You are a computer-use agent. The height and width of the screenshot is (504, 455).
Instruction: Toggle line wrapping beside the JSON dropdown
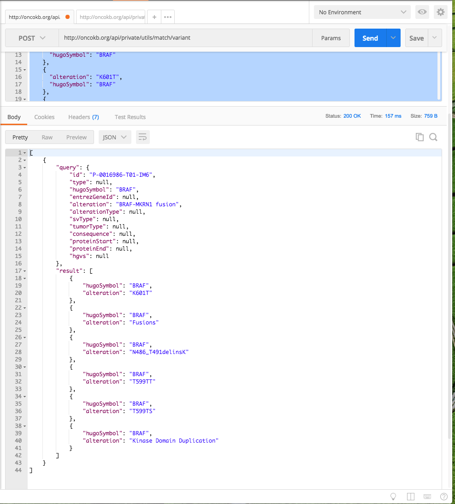[x=142, y=137]
